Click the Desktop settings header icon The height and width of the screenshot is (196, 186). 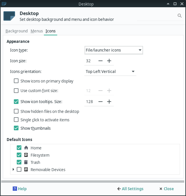pyautogui.click(x=9, y=16)
